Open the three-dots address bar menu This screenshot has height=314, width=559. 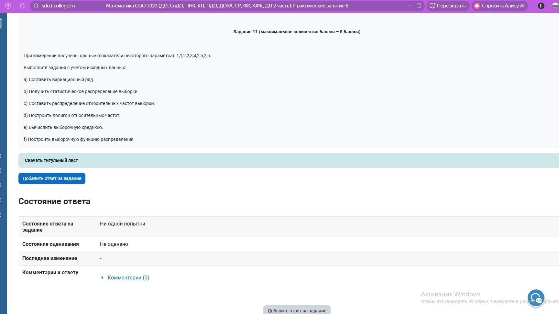click(x=410, y=6)
